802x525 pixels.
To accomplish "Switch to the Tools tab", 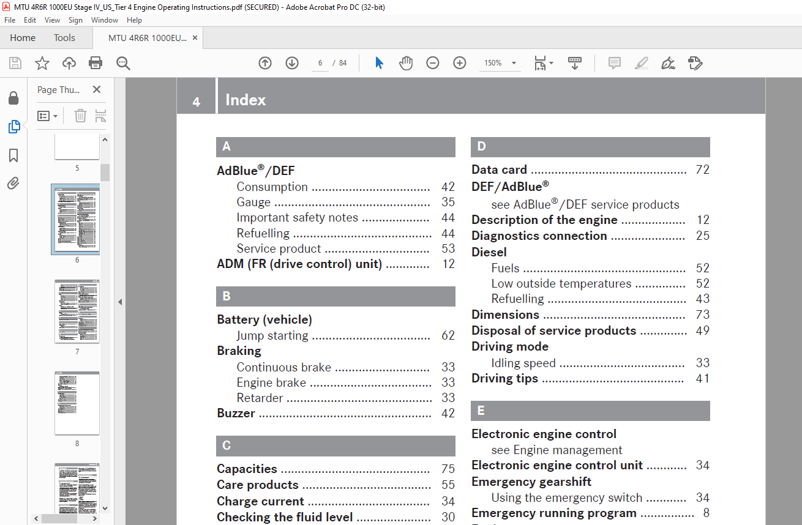I will point(64,38).
